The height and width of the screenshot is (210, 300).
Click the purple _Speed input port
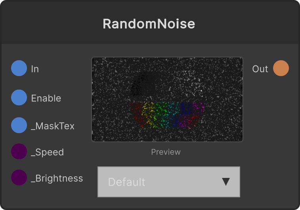click(x=19, y=151)
